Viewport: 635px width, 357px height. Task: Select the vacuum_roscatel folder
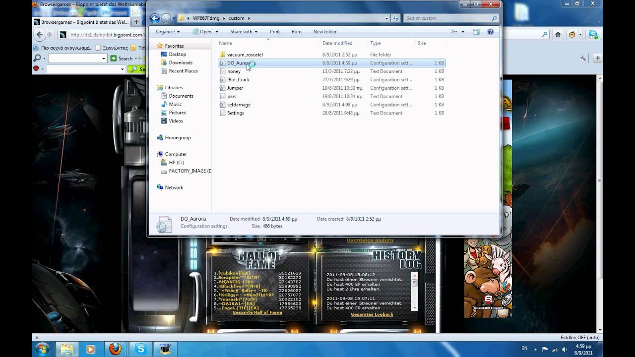click(x=331, y=55)
